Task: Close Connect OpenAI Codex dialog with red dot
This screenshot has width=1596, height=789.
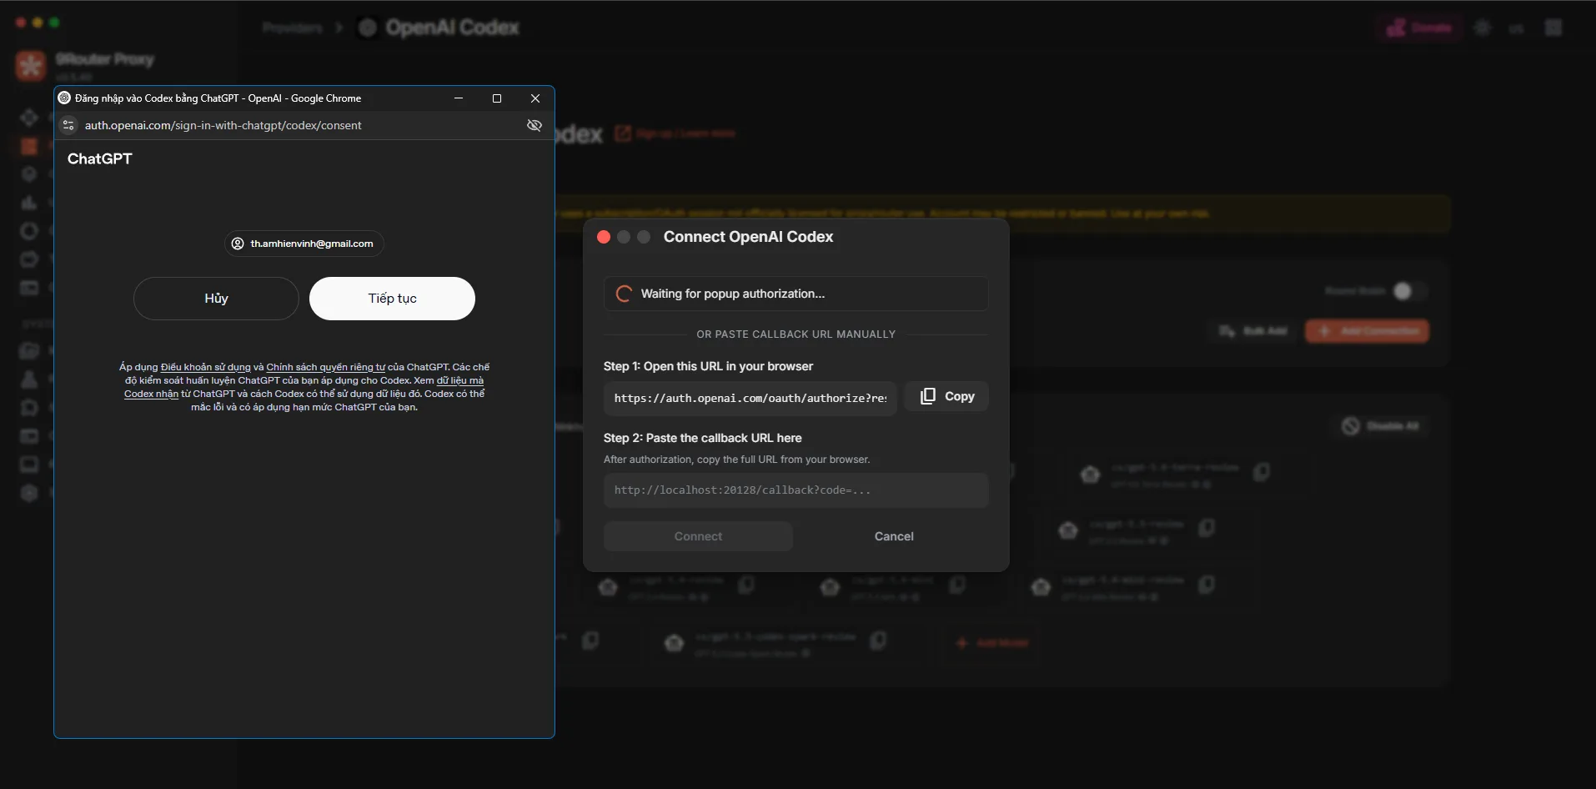Action: click(x=604, y=237)
